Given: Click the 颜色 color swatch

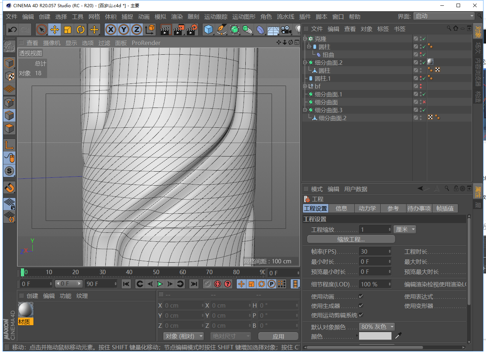Looking at the screenshot, I should (375, 336).
